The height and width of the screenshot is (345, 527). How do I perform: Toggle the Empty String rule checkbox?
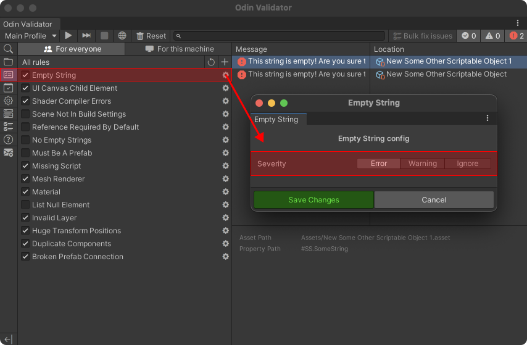[x=25, y=75]
